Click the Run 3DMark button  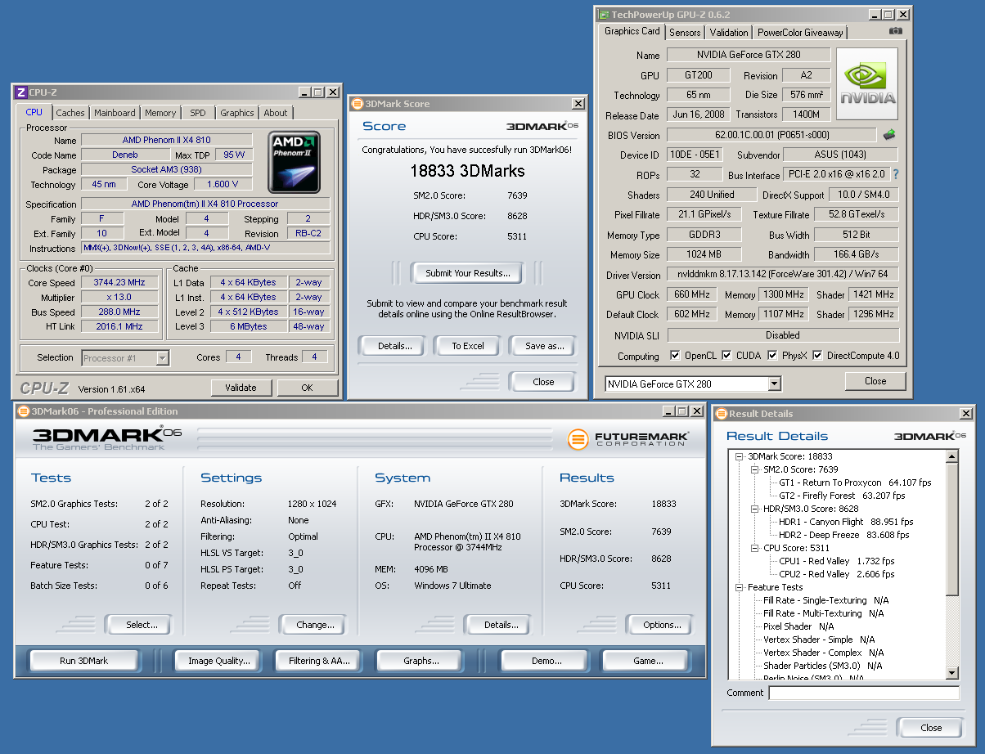click(x=84, y=661)
